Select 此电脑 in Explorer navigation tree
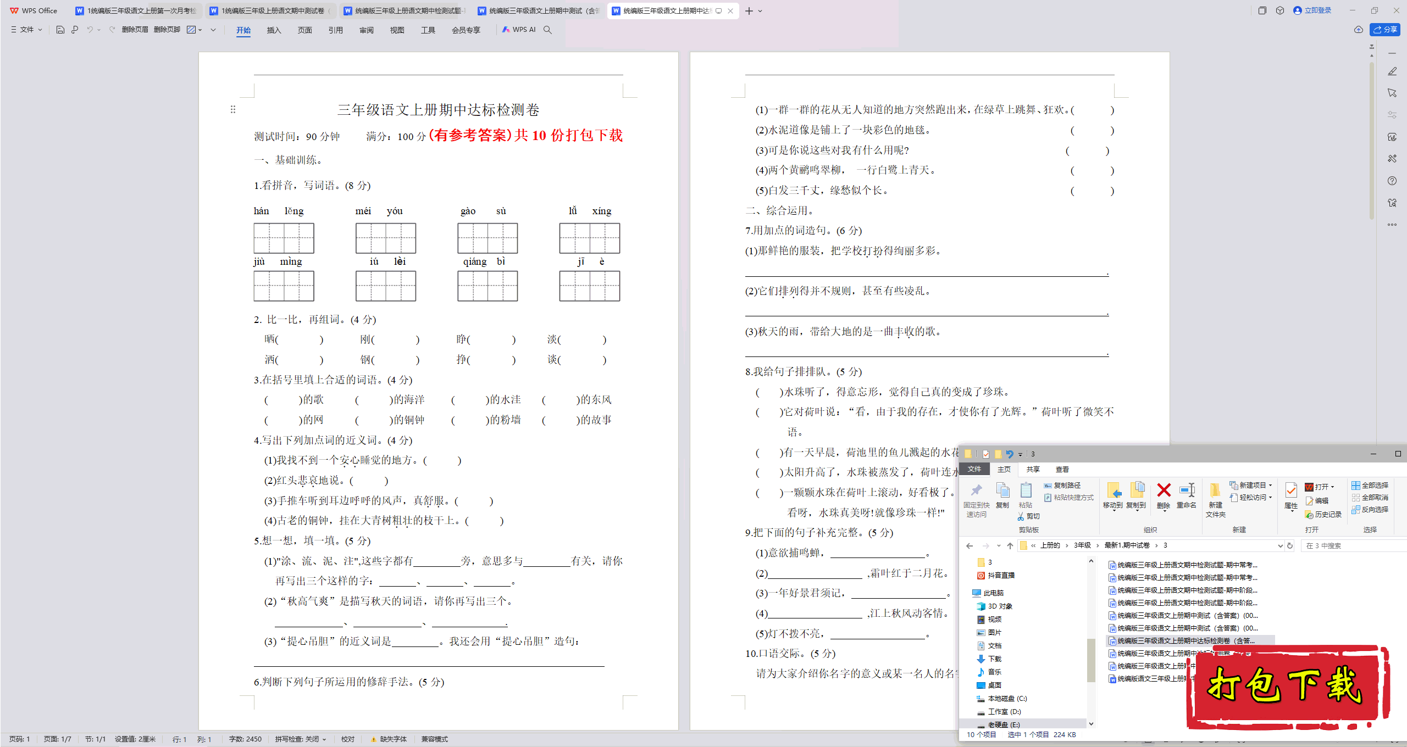The image size is (1407, 747). [988, 593]
